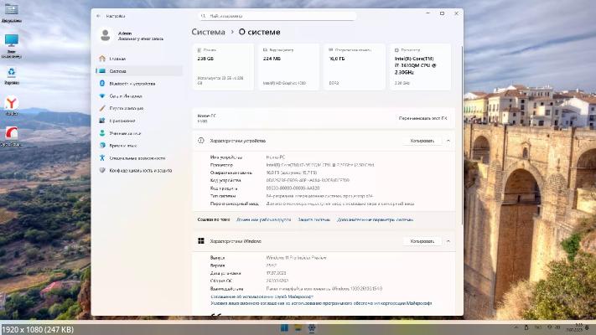Image resolution: width=596 pixels, height=335 pixels.
Task: Open System protection link
Action: tap(314, 219)
